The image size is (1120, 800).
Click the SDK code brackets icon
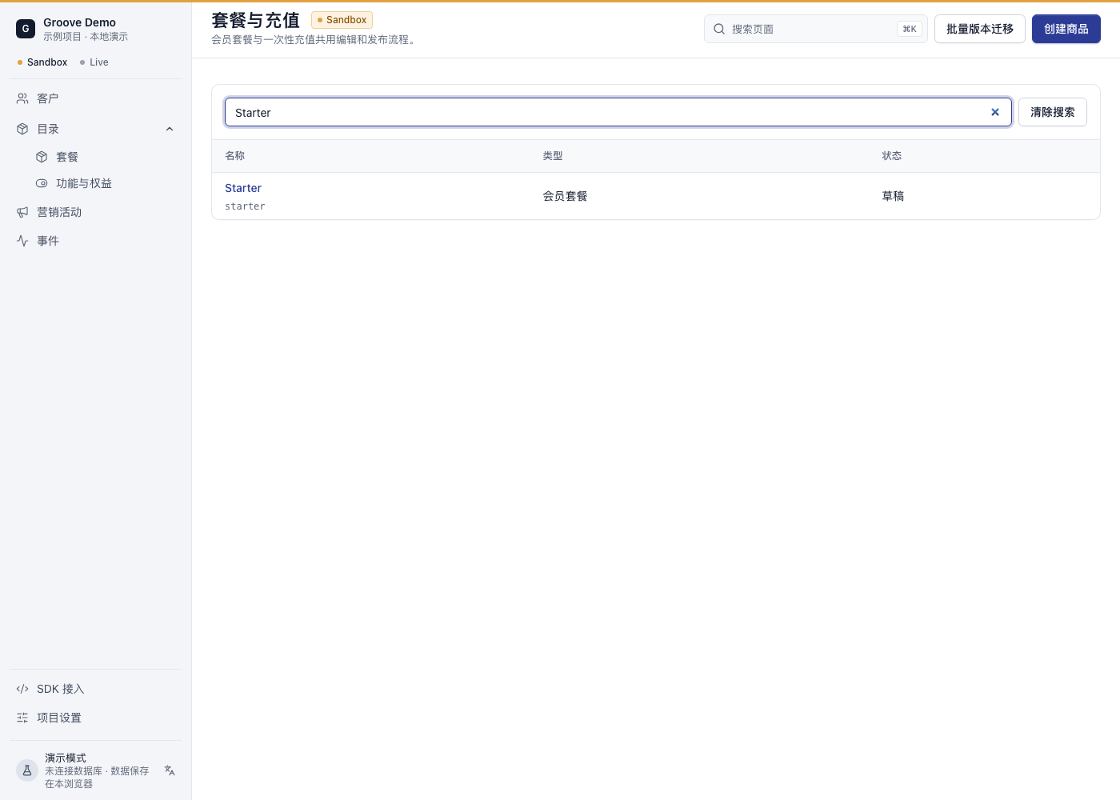[22, 689]
